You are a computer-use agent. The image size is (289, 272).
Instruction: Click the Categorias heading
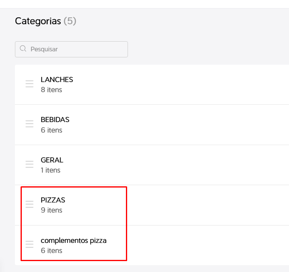point(38,21)
